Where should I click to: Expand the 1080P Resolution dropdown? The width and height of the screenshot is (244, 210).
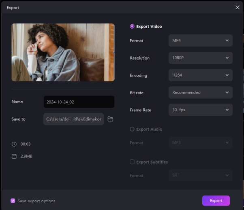click(200, 58)
